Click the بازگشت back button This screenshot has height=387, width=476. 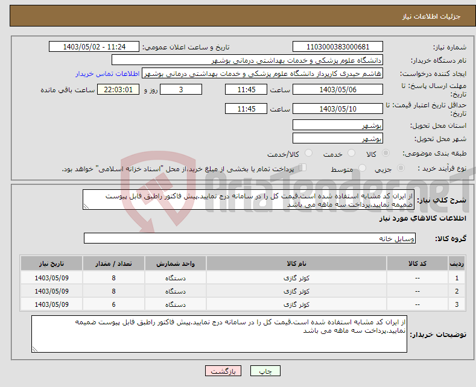point(223,371)
